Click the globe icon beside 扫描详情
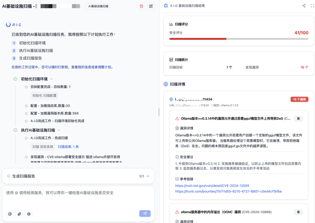 coord(166,84)
